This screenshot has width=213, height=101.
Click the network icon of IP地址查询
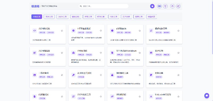[x=73, y=53]
